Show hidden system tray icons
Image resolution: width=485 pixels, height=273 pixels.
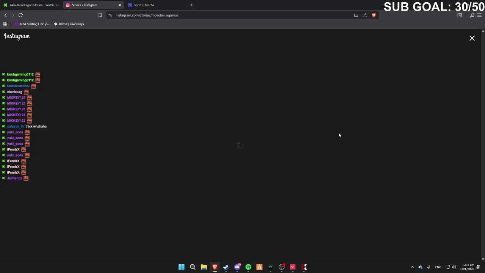[412, 267]
